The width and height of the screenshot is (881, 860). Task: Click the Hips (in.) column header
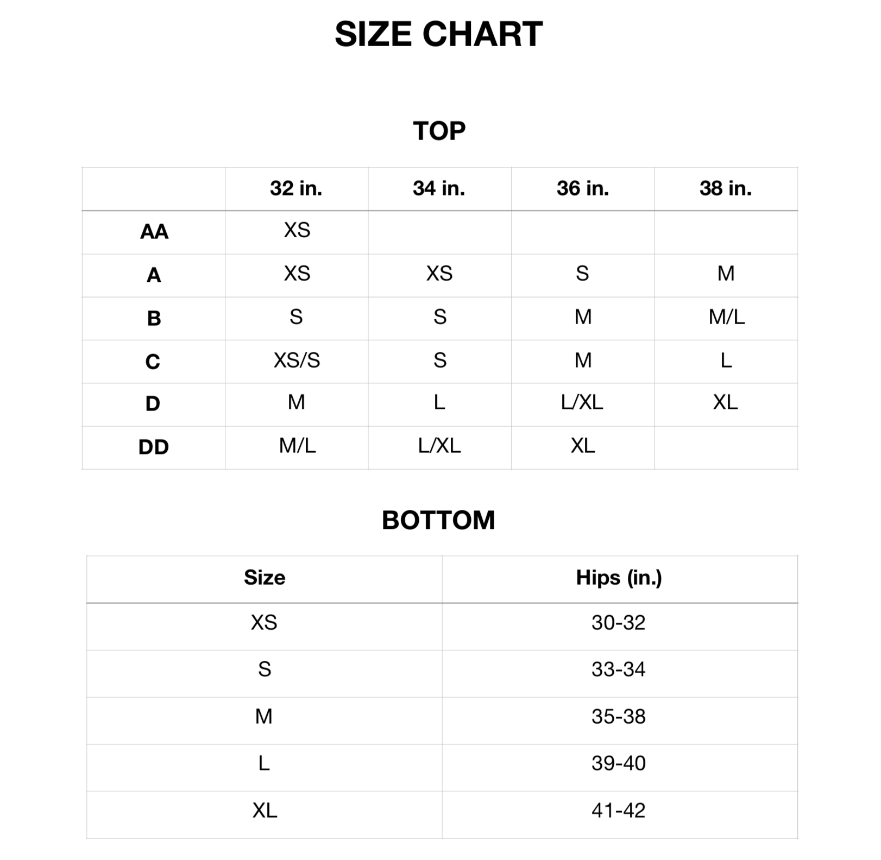[x=619, y=578]
